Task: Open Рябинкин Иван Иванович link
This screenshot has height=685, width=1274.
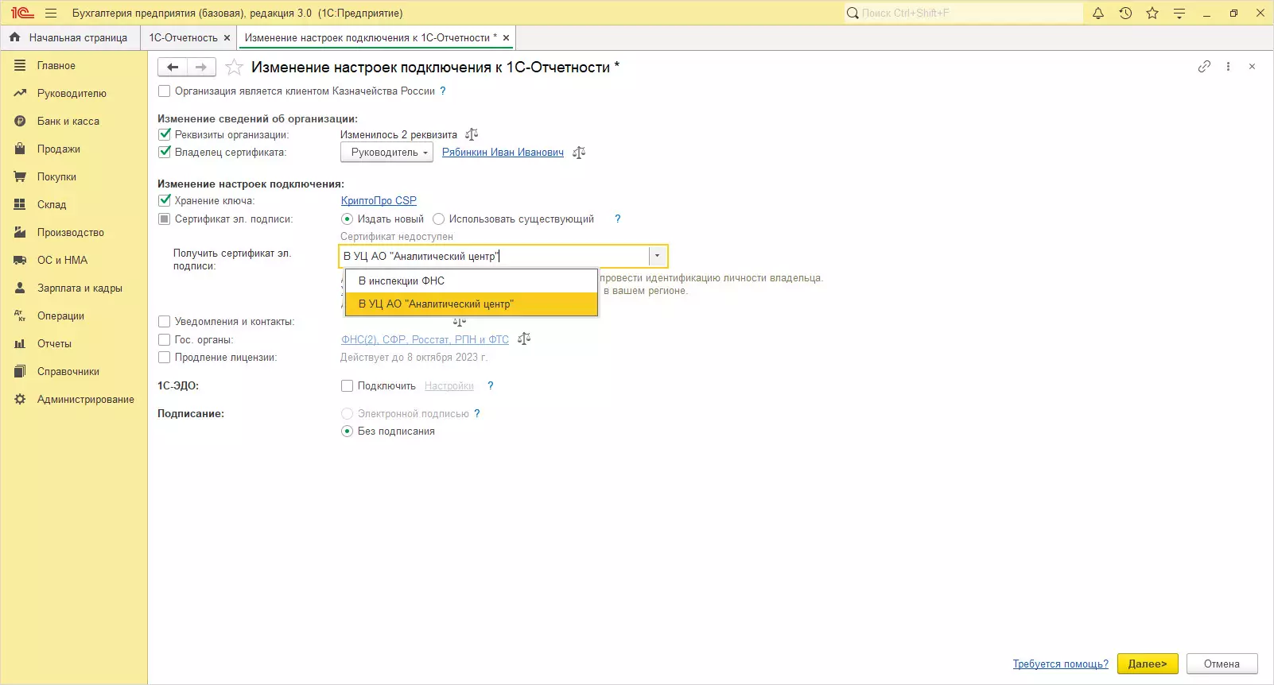Action: [503, 153]
